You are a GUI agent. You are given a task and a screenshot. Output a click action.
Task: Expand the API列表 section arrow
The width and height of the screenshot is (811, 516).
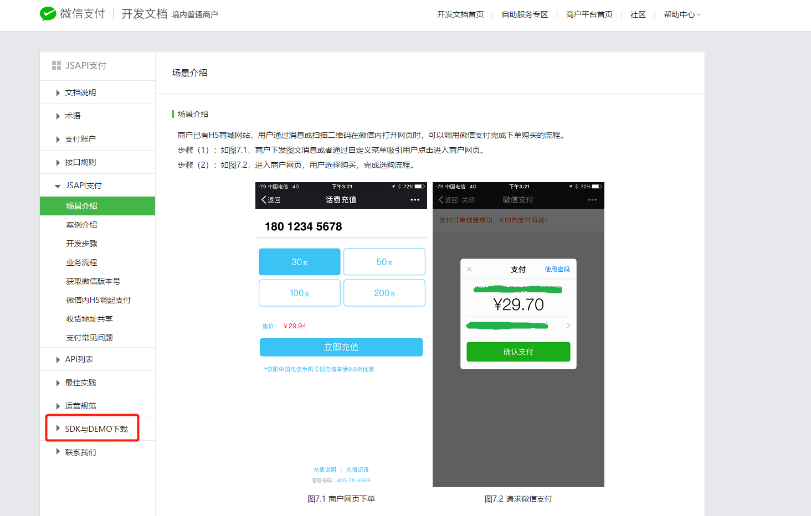click(x=58, y=360)
